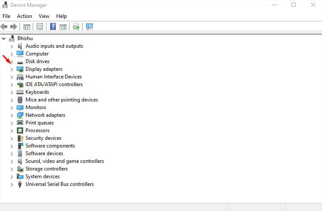Viewport: 322px width, 211px height.
Task: Expand the Universal Serial Bus controllers chevron
Action: [11, 185]
